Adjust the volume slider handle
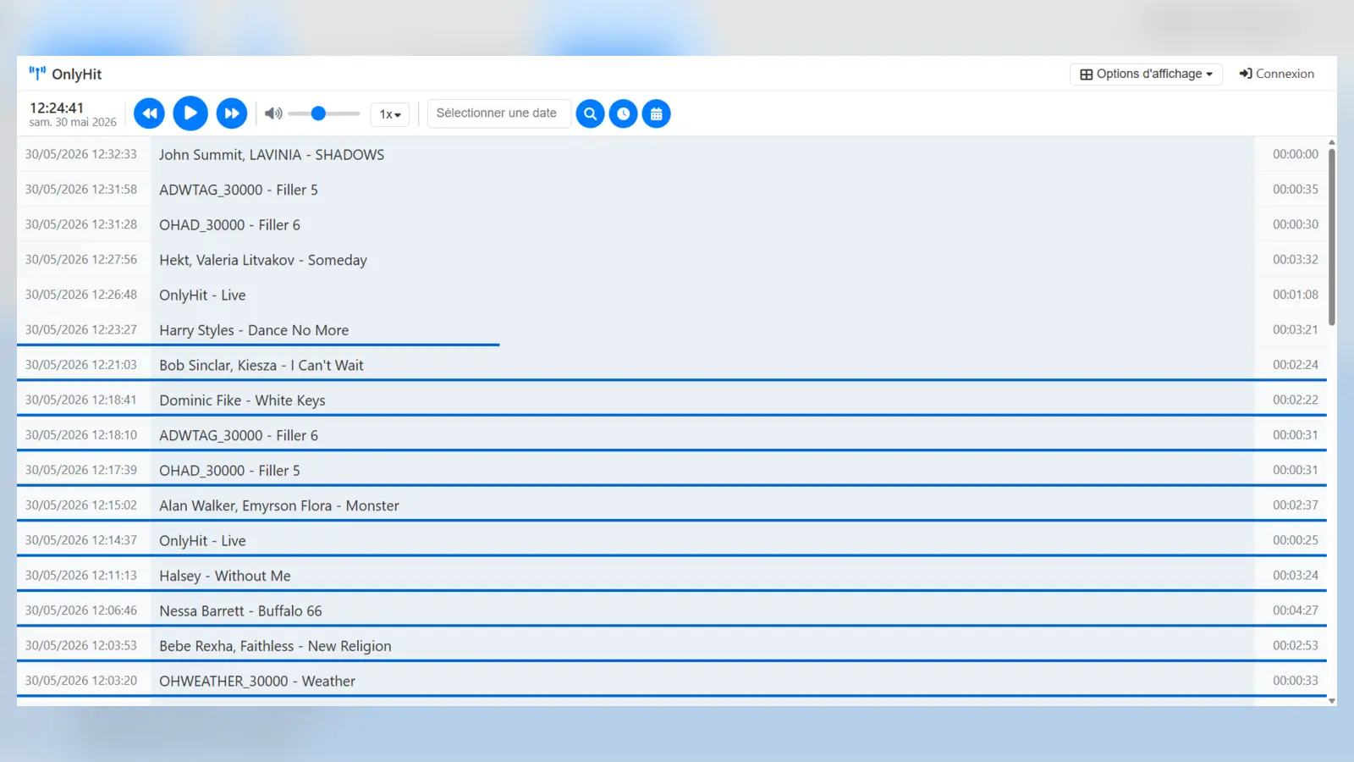This screenshot has height=762, width=1354. coord(318,113)
